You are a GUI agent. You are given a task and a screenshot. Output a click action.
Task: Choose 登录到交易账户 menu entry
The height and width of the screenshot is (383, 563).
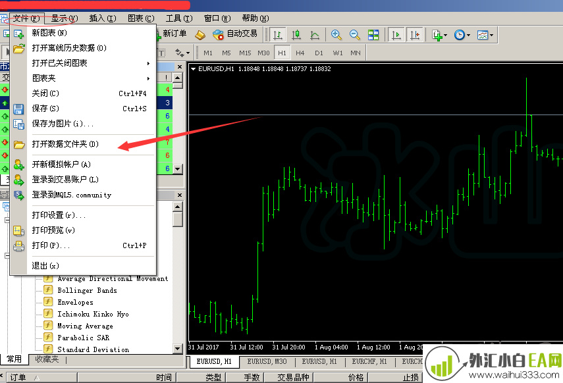coord(84,180)
